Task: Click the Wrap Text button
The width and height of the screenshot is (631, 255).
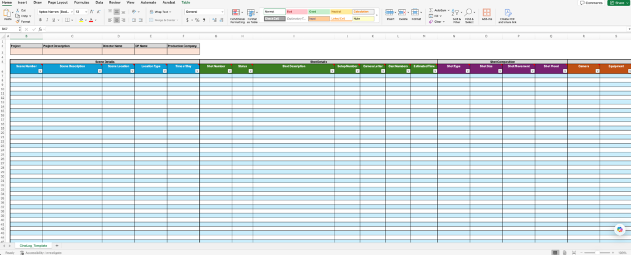Action: point(161,12)
